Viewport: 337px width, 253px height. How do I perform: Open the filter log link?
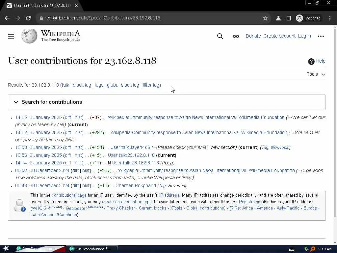coord(151,85)
